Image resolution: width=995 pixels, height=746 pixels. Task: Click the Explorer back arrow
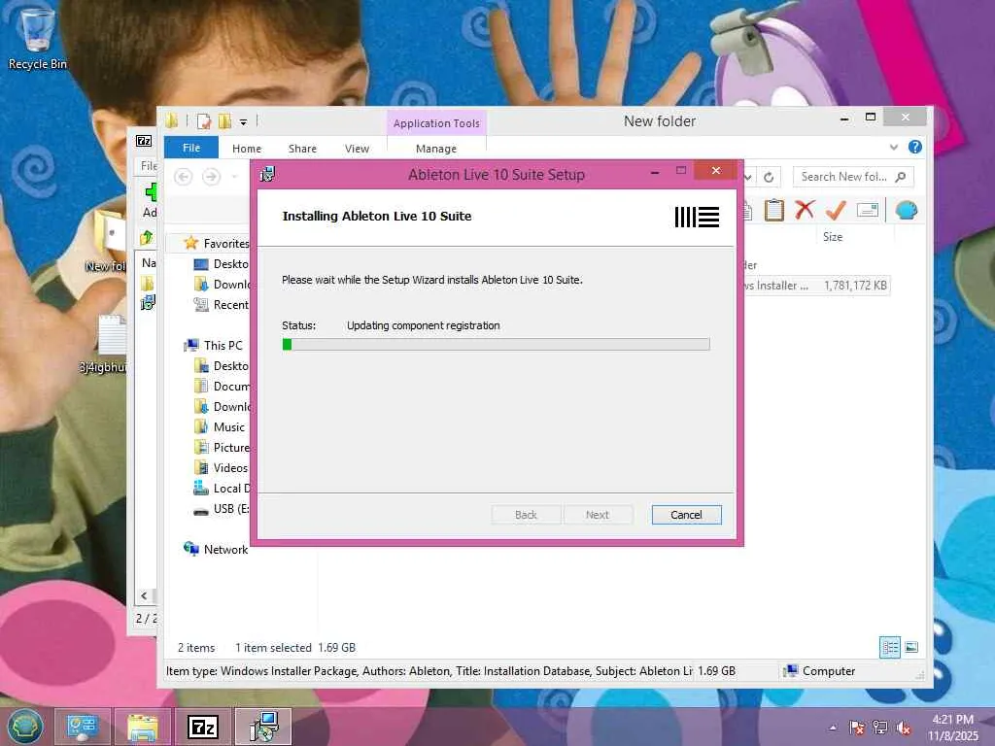(x=184, y=177)
